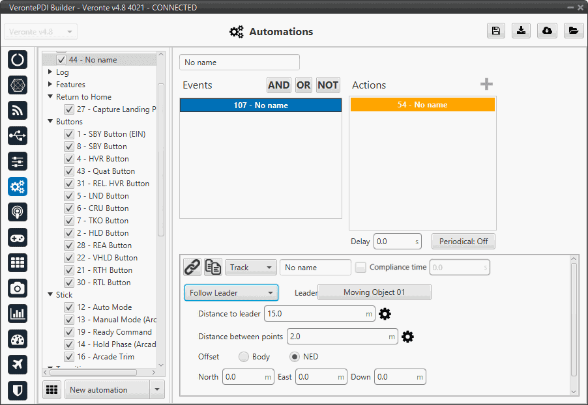Click the gamepad icon in sidebar
The image size is (588, 405).
coord(18,237)
